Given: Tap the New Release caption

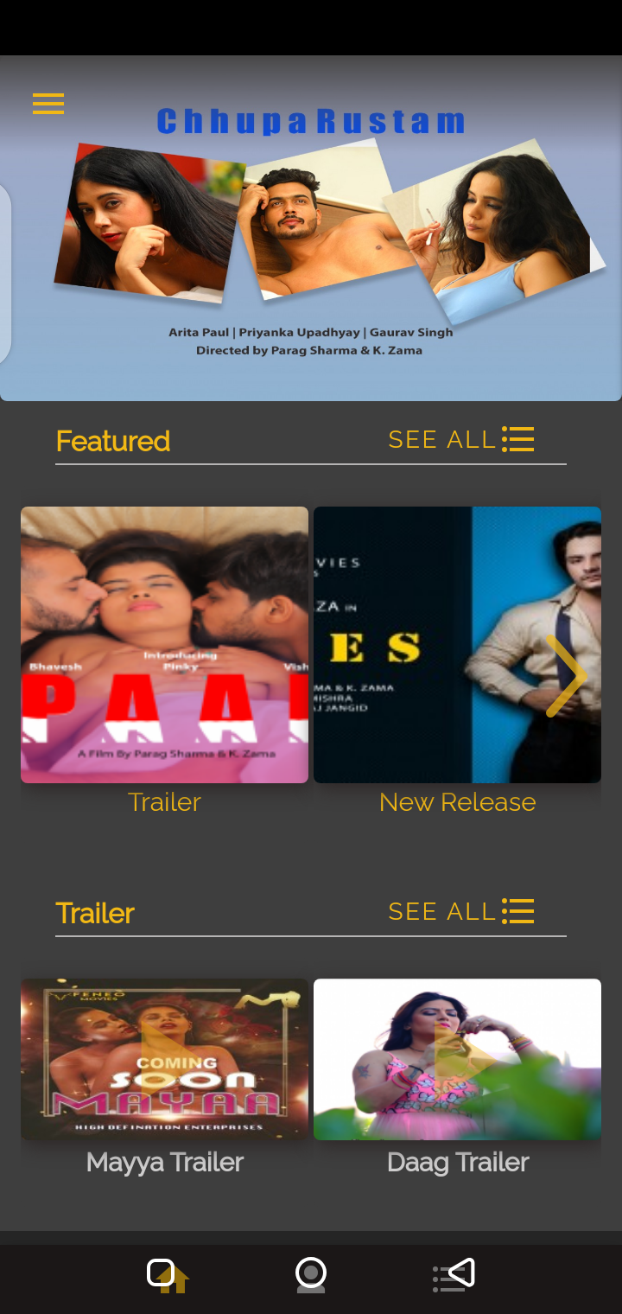Looking at the screenshot, I should click(x=458, y=802).
